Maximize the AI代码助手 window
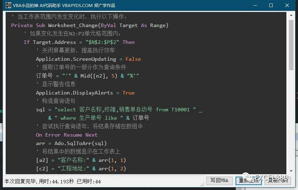This screenshot has height=190, width=298. point(271,5)
